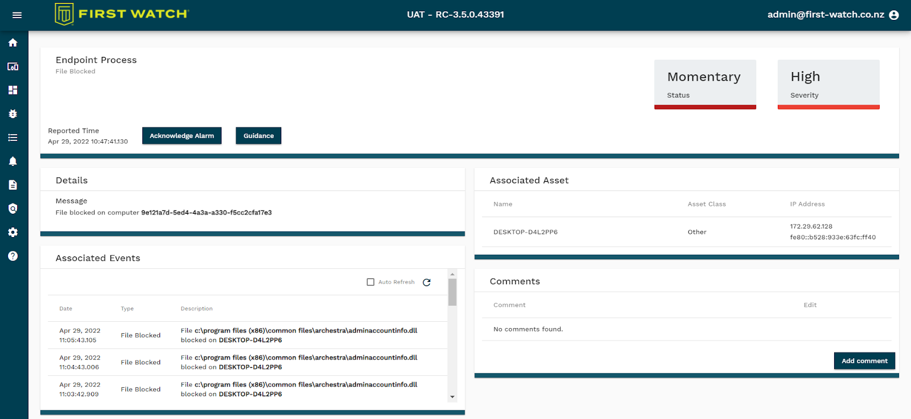The image size is (911, 419).
Task: Click IPv6 address fe80::b528:933e:63fc:ff40
Action: tap(833, 238)
